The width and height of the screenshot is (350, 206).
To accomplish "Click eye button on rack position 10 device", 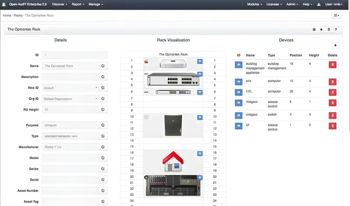I will [x=200, y=117].
